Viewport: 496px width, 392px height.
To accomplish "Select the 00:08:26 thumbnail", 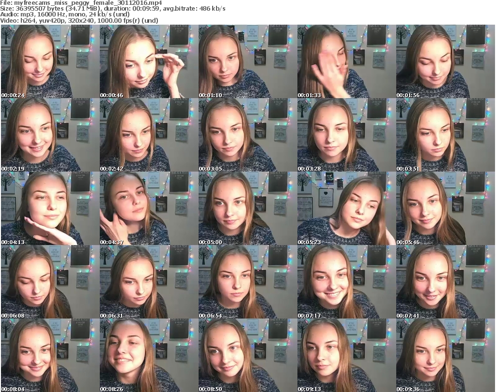I will pyautogui.click(x=149, y=355).
